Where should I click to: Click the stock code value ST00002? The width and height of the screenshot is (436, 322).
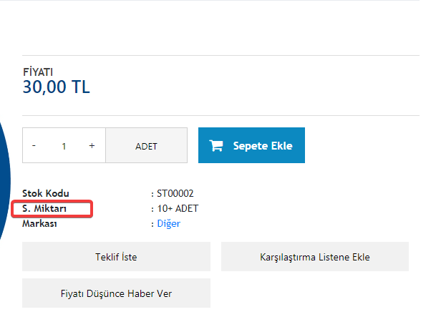175,193
